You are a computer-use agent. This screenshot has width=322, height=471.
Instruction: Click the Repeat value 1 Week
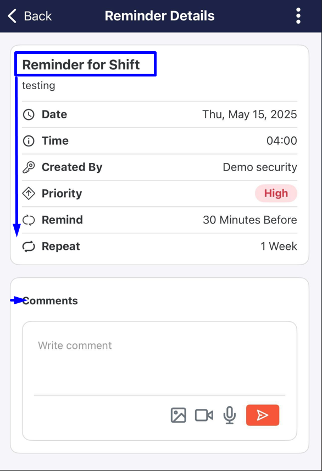[x=279, y=247]
